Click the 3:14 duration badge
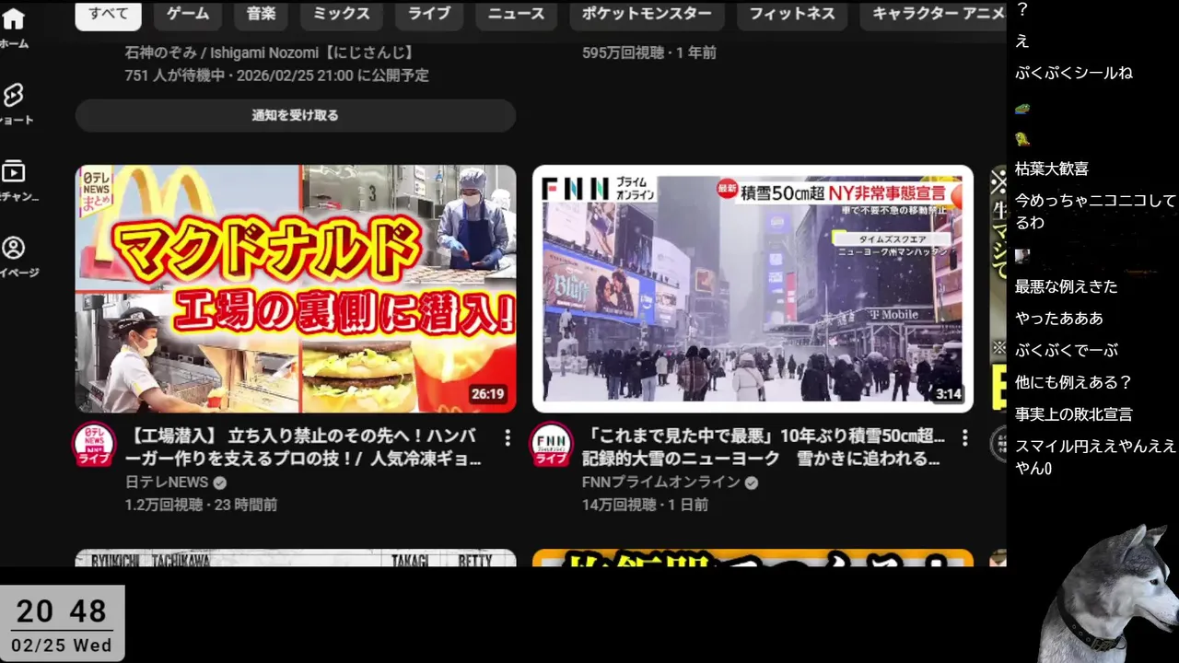This screenshot has width=1179, height=663. click(x=948, y=394)
